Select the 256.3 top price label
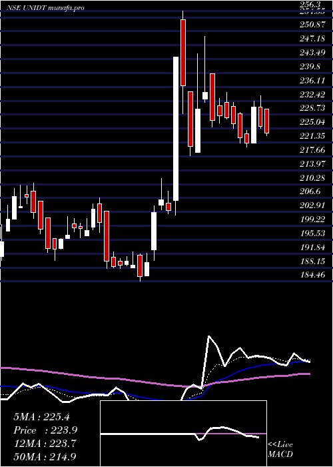333x467 pixels. 310,5
